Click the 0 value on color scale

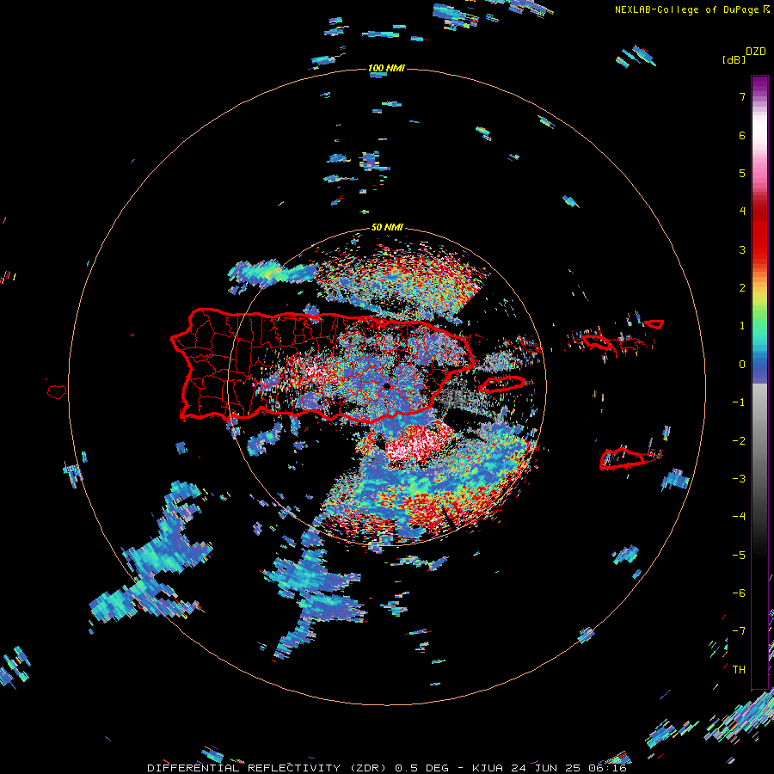742,365
